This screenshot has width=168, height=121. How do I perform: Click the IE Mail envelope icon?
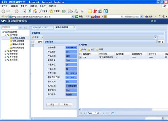70,11
